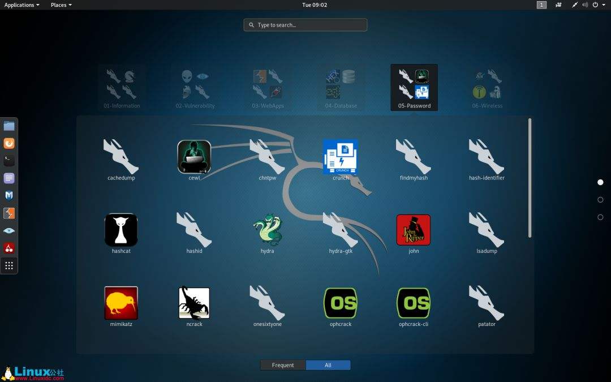Launch the crunch wordlist generator
This screenshot has width=611, height=382.
pos(341,160)
